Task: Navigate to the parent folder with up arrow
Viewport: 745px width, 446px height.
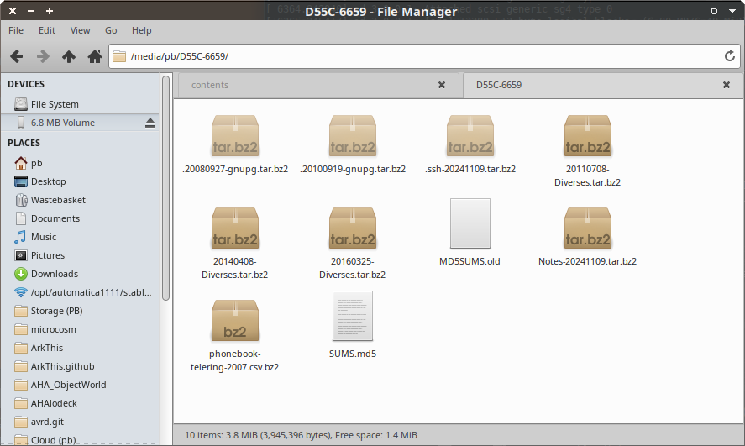Action: tap(69, 56)
